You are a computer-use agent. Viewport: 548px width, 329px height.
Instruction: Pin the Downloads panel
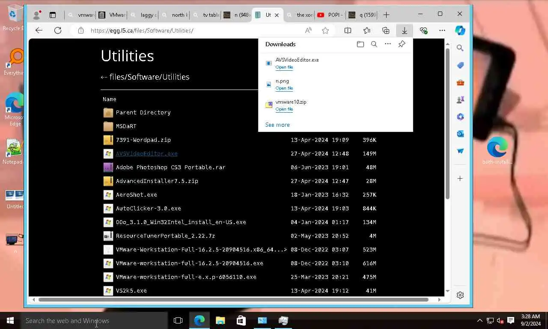pyautogui.click(x=402, y=44)
